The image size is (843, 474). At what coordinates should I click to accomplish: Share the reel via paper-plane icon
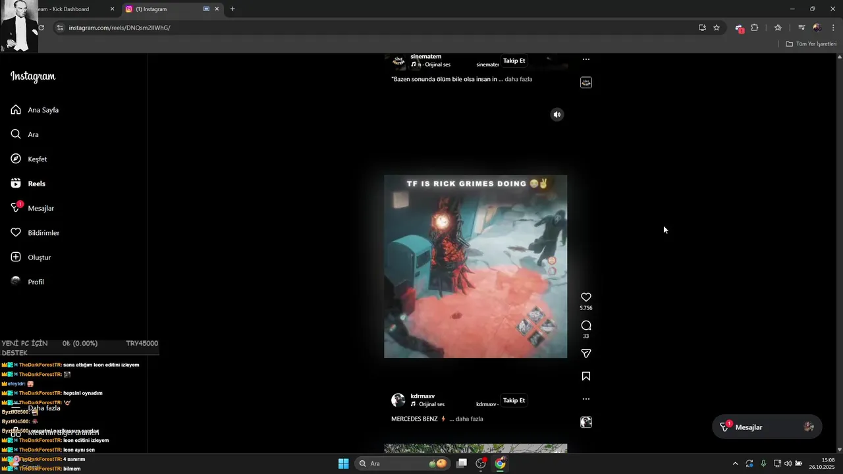coord(586,354)
